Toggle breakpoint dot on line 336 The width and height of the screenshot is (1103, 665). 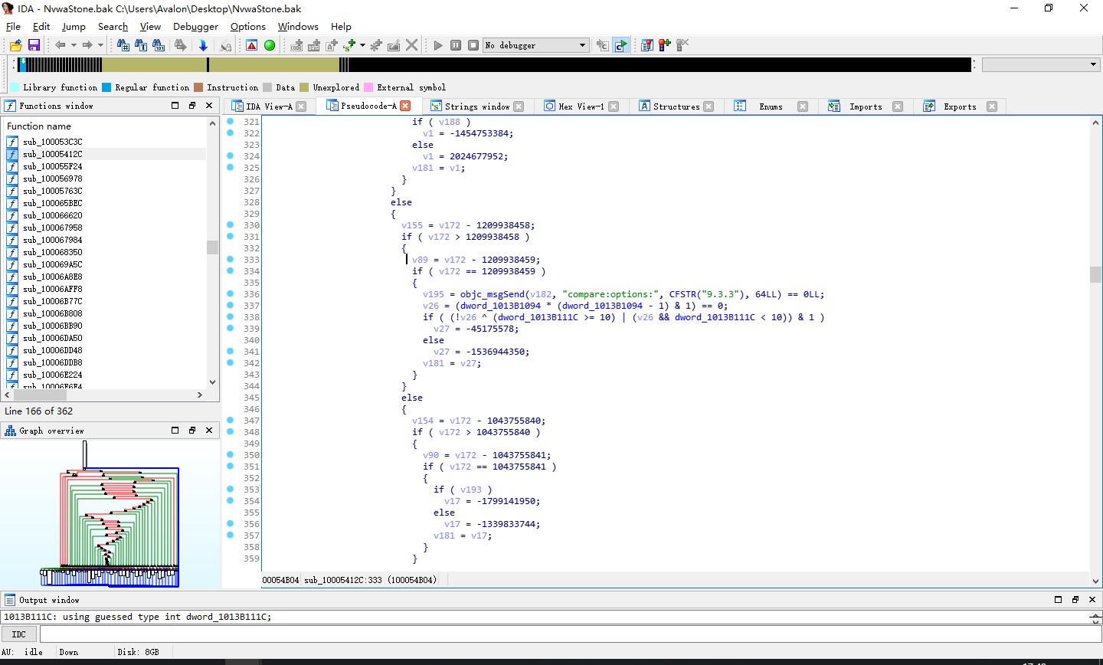tap(231, 294)
